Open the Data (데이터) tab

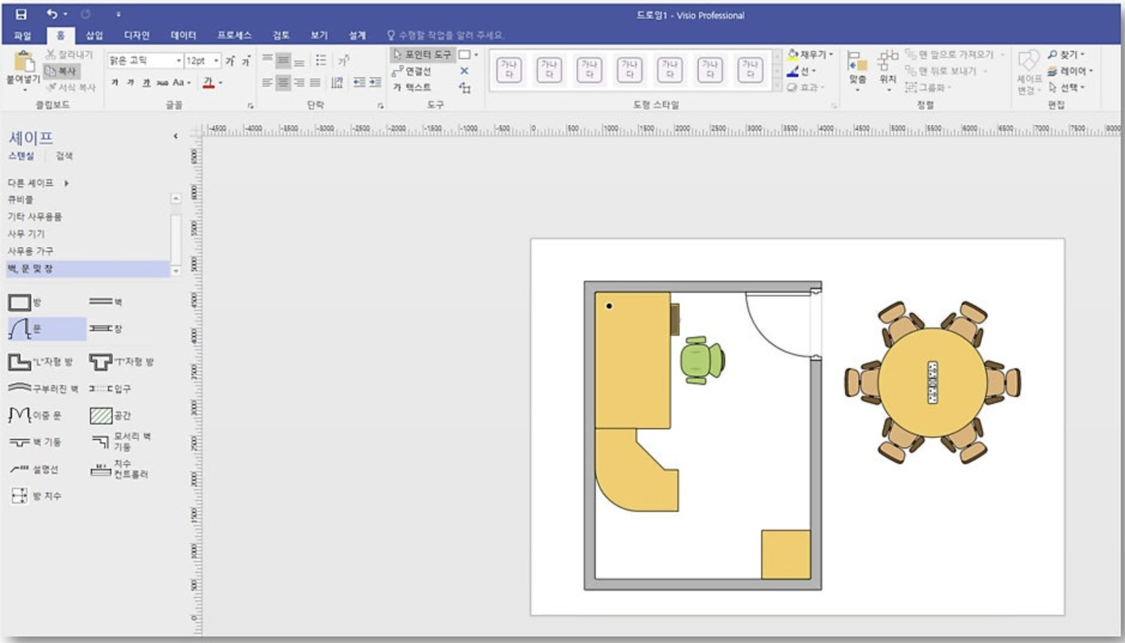[x=183, y=35]
